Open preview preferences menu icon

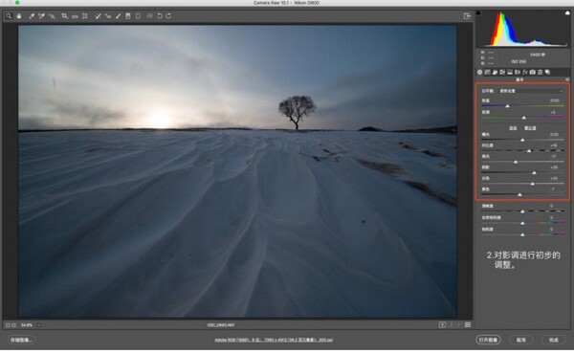(x=468, y=324)
